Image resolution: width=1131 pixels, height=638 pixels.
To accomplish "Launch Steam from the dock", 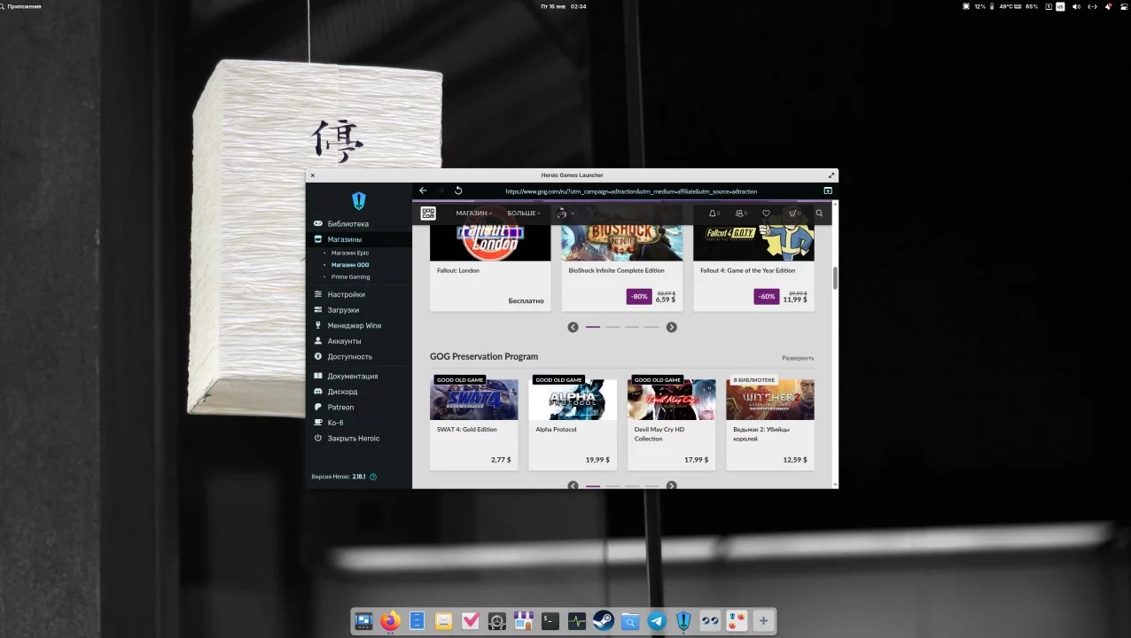I will [604, 621].
